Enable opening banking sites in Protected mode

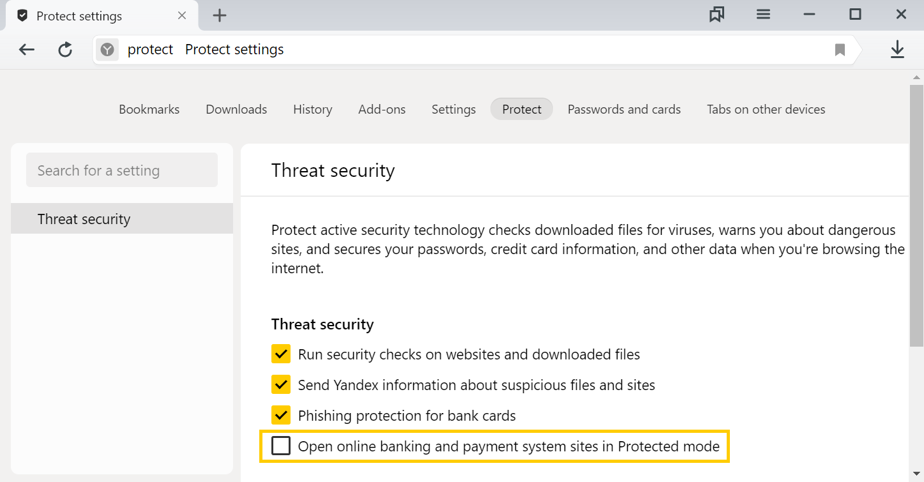pyautogui.click(x=281, y=446)
